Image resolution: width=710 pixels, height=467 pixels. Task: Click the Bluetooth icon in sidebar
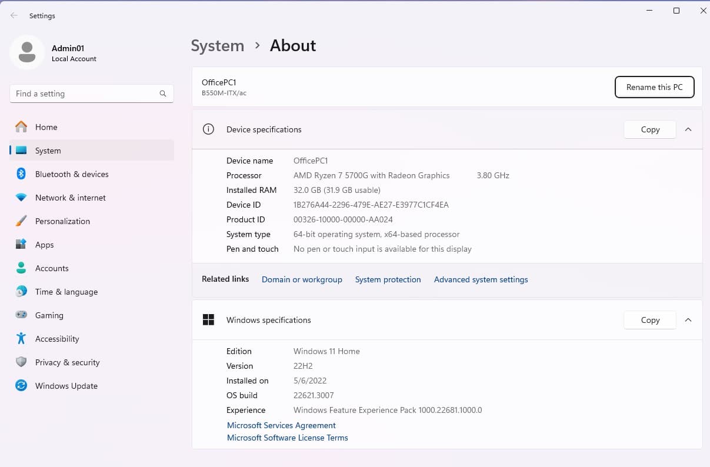pos(21,174)
